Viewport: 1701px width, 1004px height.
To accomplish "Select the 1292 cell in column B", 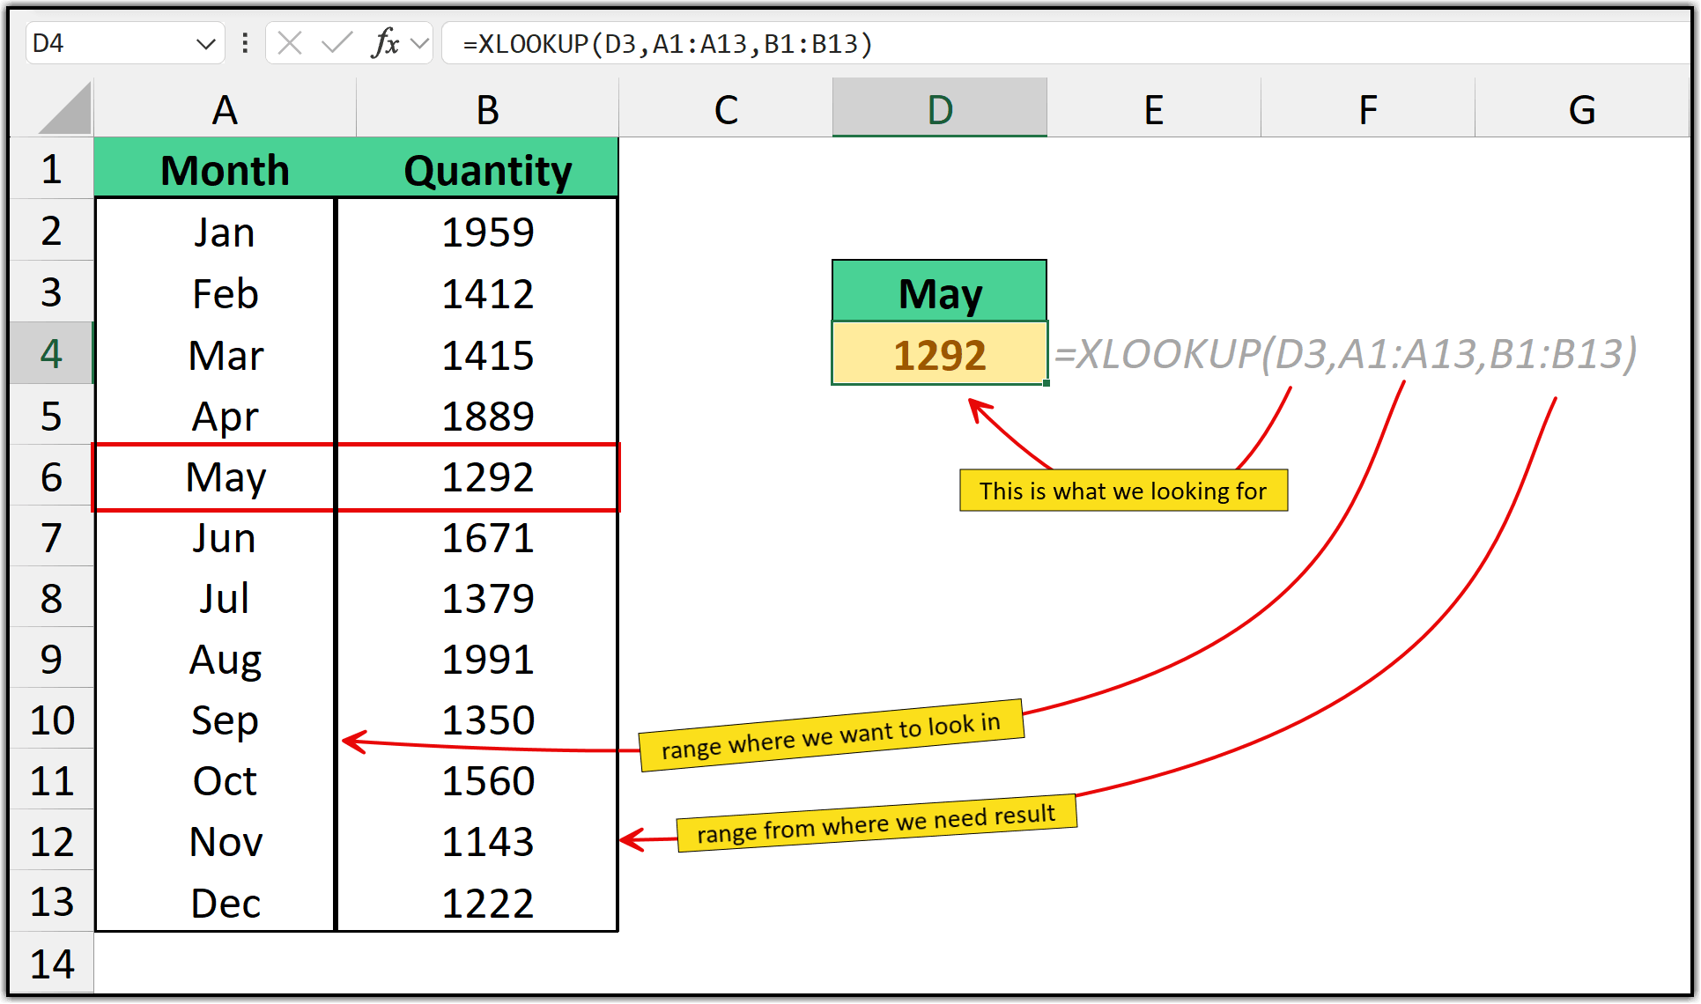I will tap(477, 476).
